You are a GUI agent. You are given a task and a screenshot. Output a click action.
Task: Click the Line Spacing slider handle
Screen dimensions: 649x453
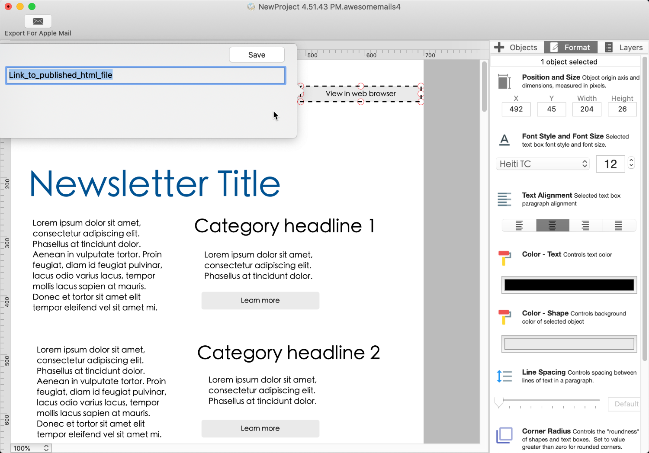(499, 402)
